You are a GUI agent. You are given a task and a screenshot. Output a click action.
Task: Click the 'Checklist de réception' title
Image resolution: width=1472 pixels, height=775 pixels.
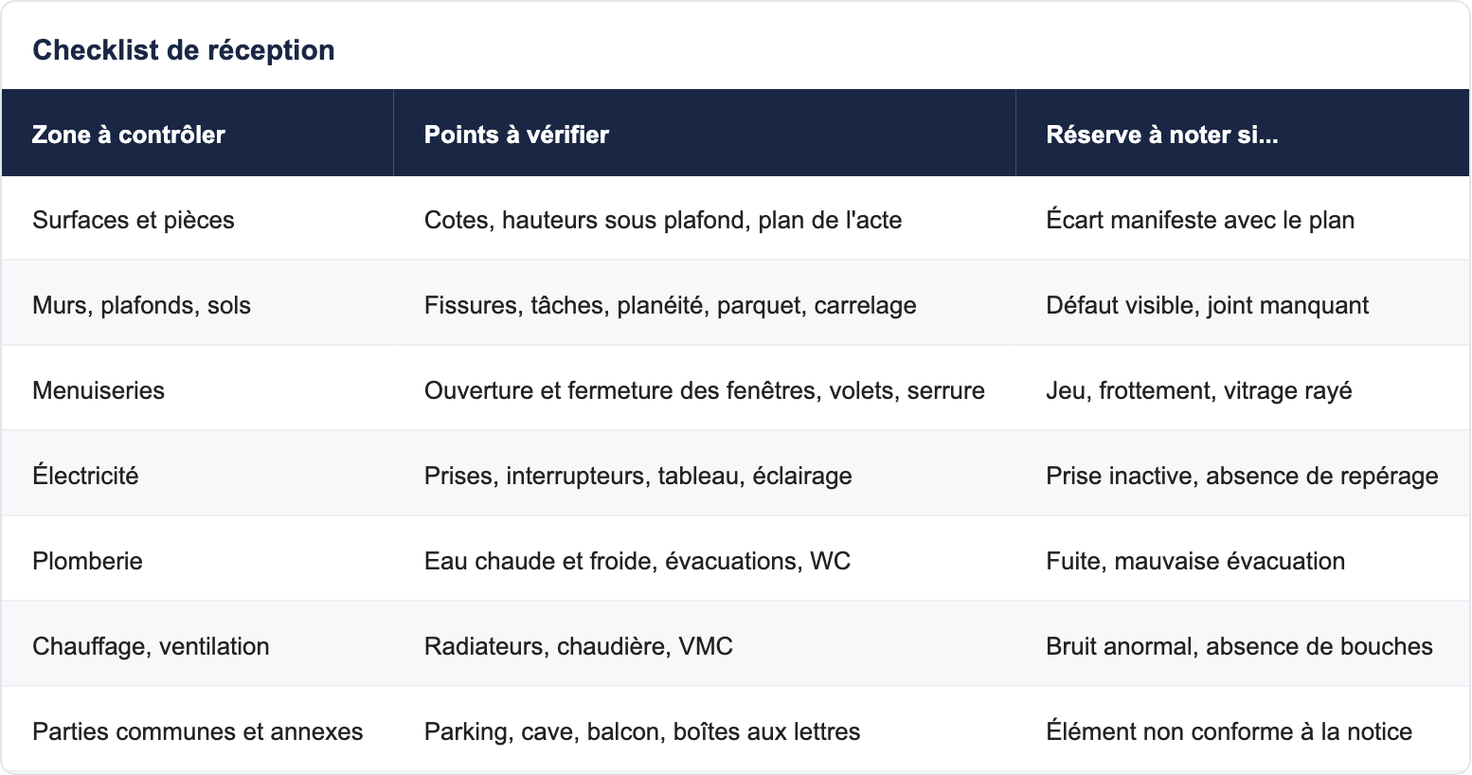click(184, 50)
